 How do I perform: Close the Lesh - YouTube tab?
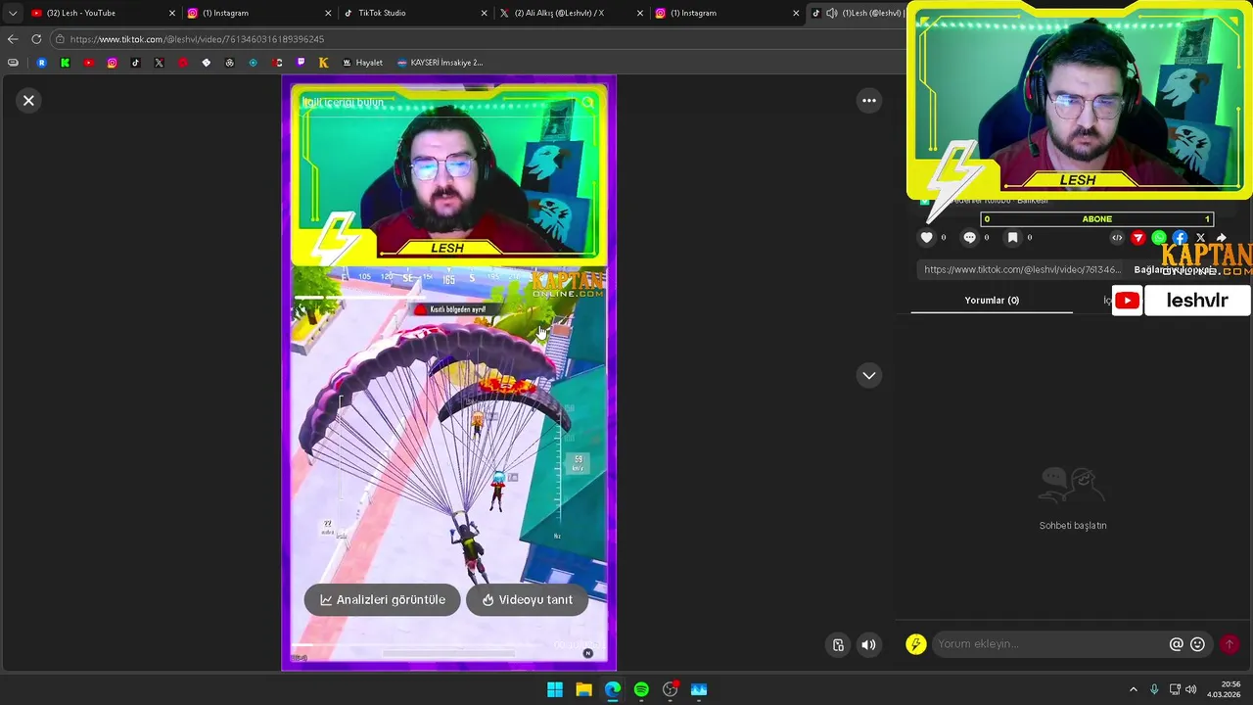coord(172,13)
